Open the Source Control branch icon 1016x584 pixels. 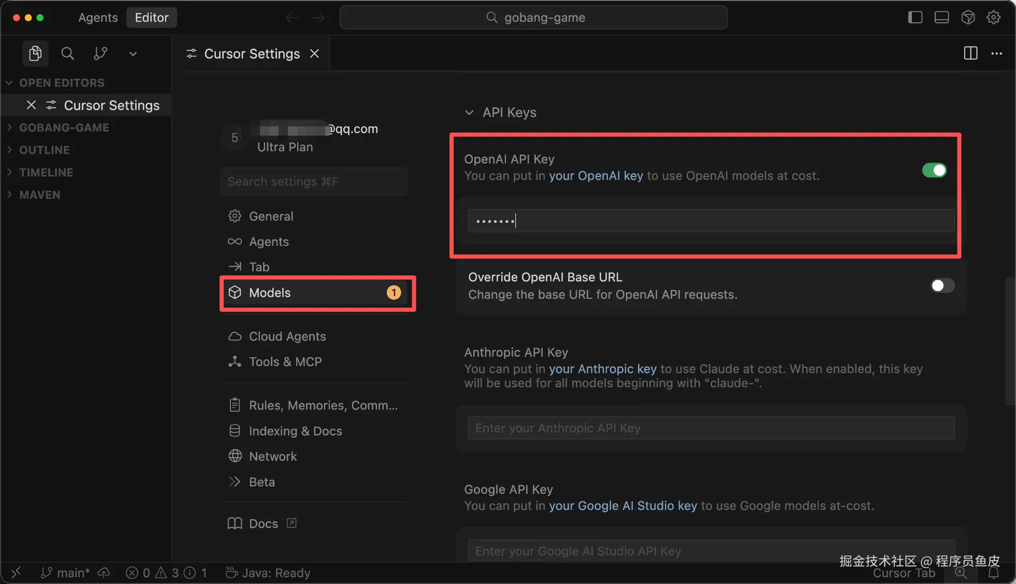100,53
